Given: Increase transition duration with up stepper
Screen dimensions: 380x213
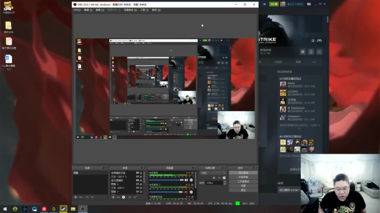Looking at the screenshot, I should tap(225, 182).
